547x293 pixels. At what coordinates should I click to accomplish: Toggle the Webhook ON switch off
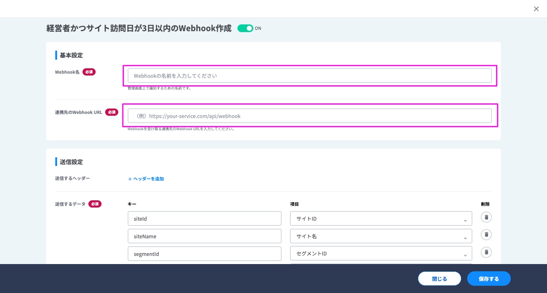coord(245,28)
